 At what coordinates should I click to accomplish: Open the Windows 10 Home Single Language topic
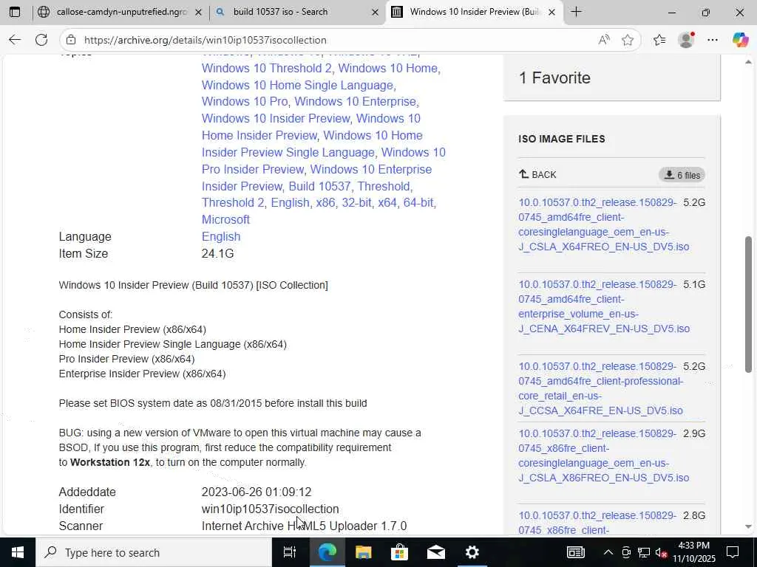coord(297,85)
